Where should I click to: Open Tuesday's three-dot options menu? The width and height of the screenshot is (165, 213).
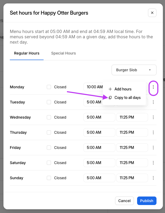(153, 102)
